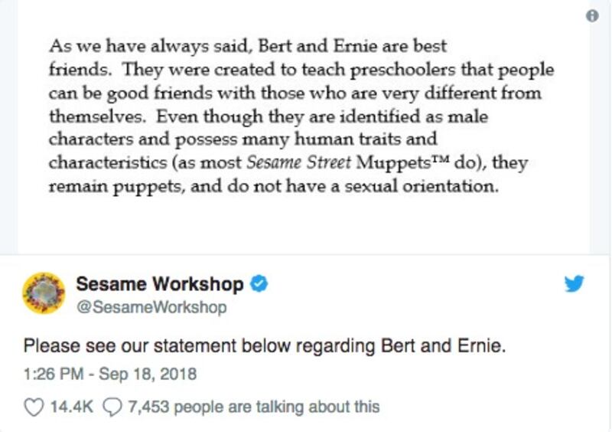612x432 pixels.
Task: Click the italic 'Sesame Street' text in statement
Action: click(x=299, y=162)
